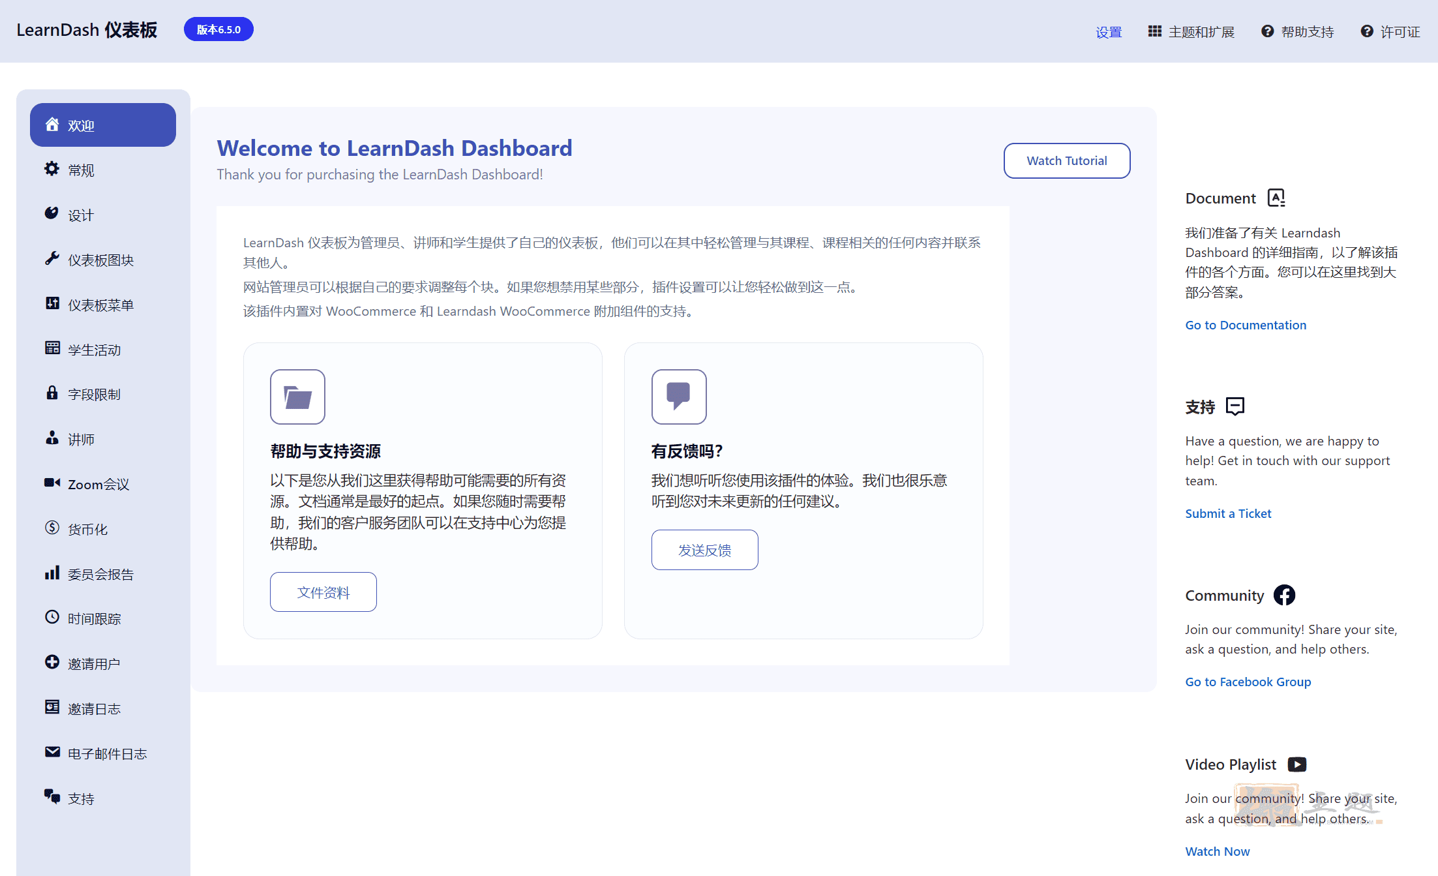Click the gear icon beside 常规

pyautogui.click(x=52, y=169)
